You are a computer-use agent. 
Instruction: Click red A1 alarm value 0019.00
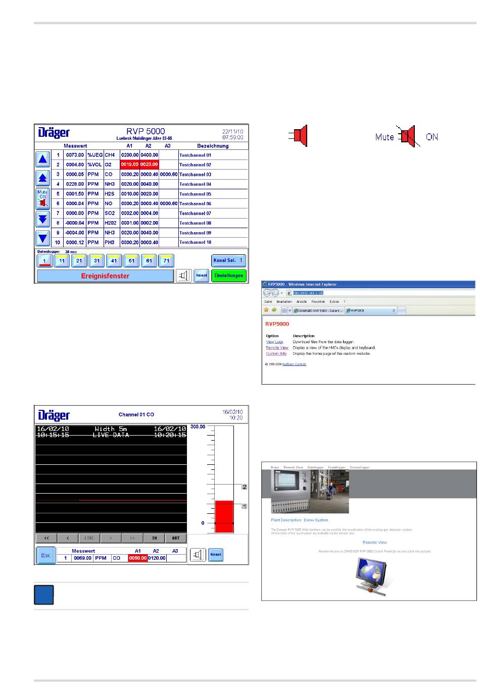[130, 165]
